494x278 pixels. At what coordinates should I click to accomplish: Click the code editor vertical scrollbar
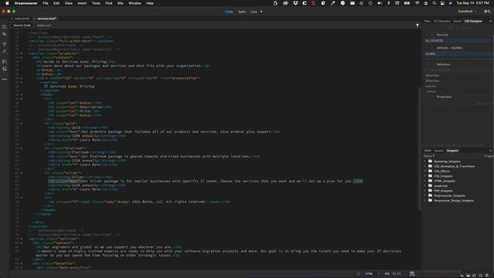pyautogui.click(x=419, y=148)
